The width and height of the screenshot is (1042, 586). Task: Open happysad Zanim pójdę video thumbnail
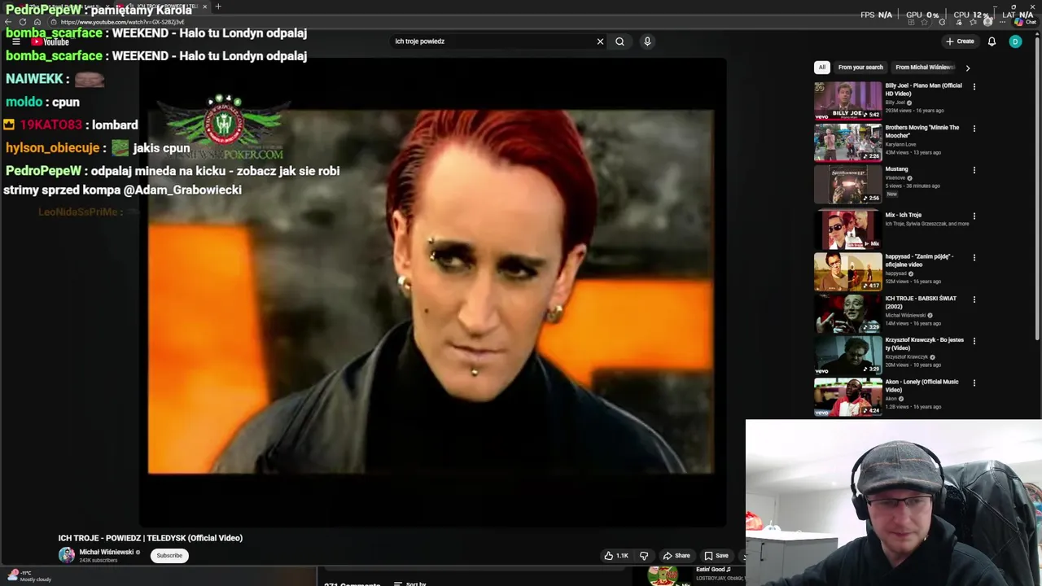[847, 272]
